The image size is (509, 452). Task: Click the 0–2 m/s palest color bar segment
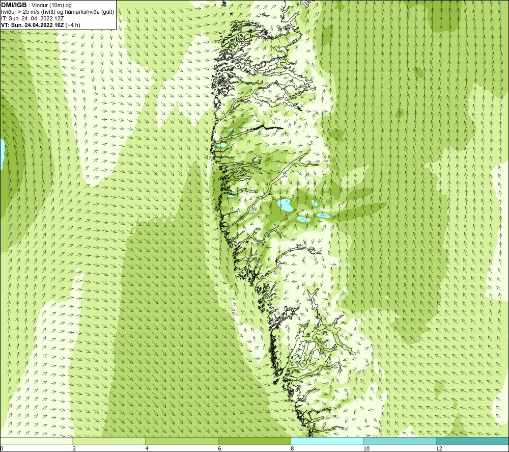pos(36,441)
